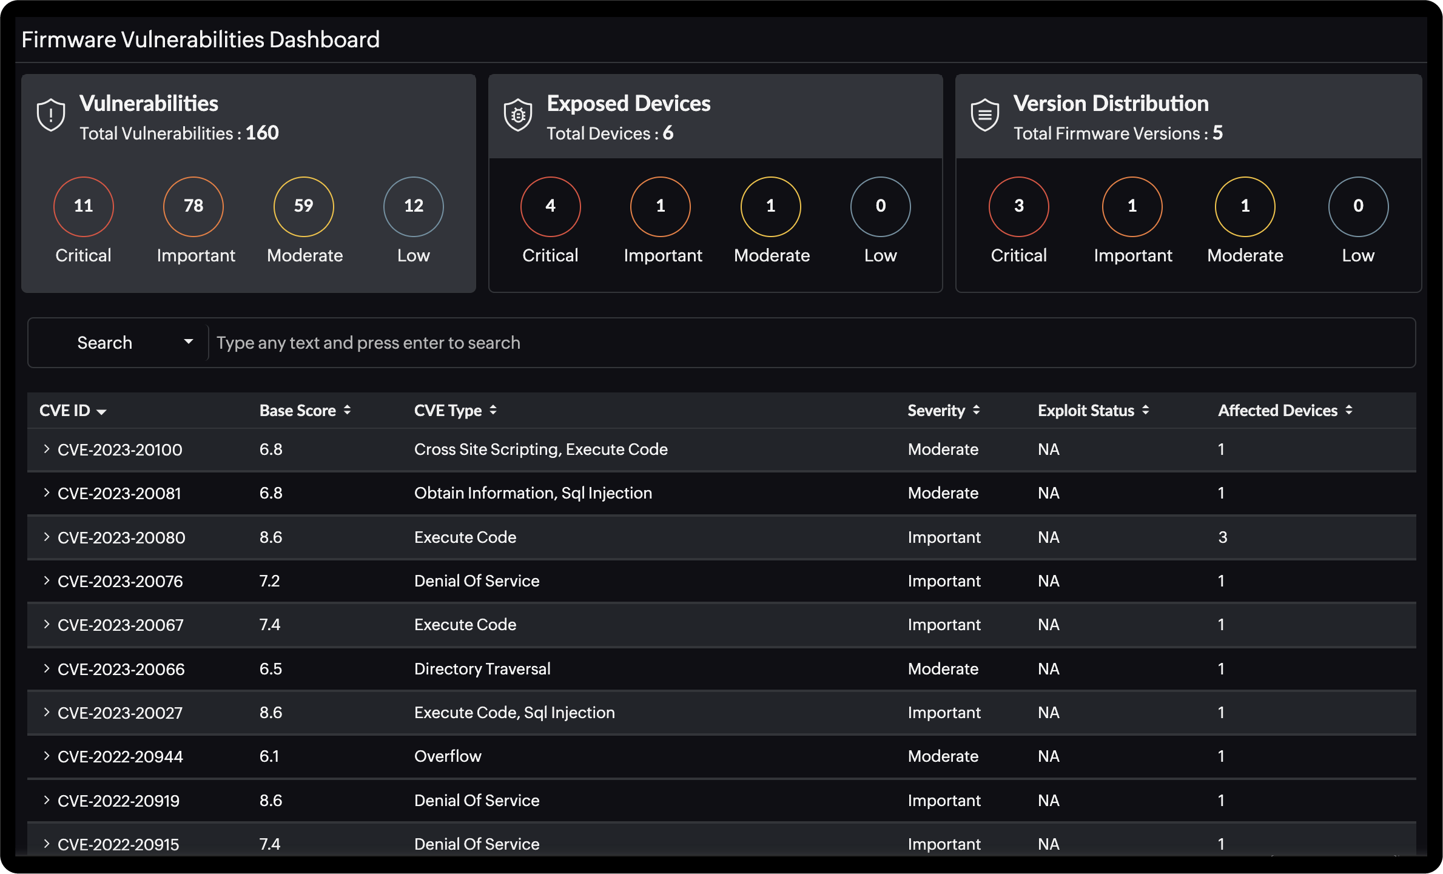Sort table by Affected Devices
This screenshot has width=1443, height=874.
1349,410
